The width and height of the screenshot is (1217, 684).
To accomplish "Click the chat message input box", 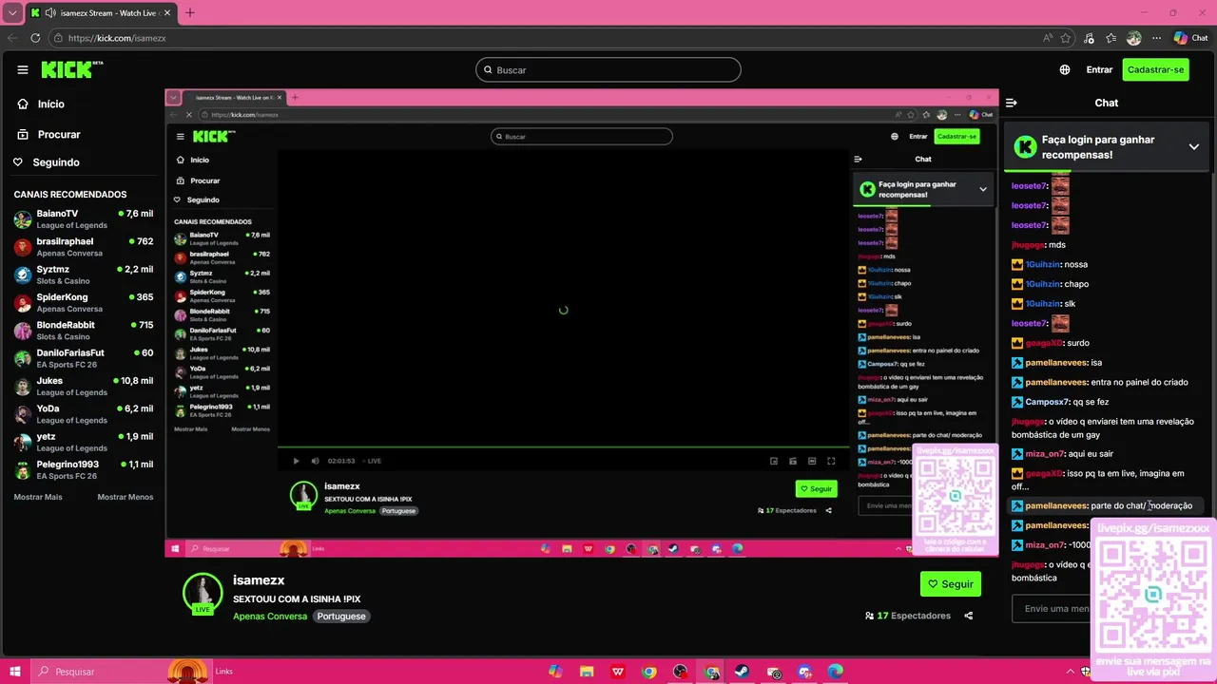I will pos(1052,609).
